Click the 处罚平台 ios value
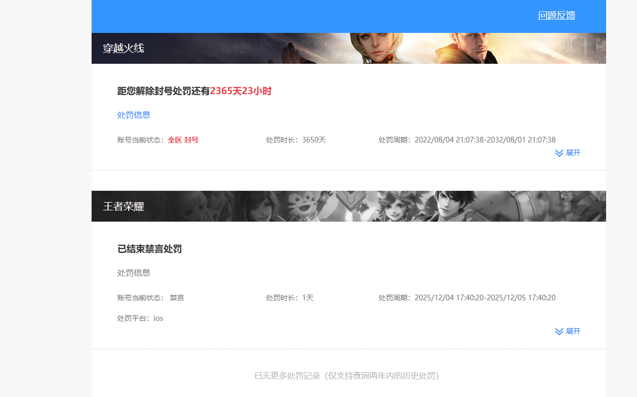 coord(158,318)
